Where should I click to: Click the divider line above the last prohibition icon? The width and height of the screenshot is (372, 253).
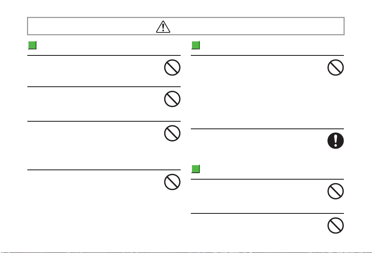tap(267, 213)
